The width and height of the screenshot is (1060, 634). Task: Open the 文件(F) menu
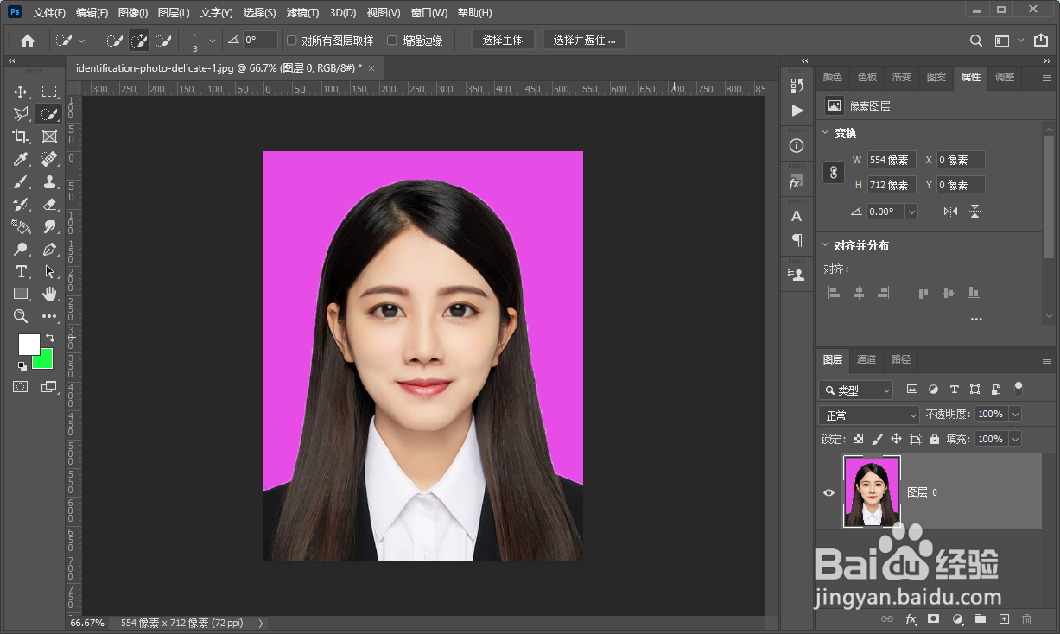(x=49, y=13)
